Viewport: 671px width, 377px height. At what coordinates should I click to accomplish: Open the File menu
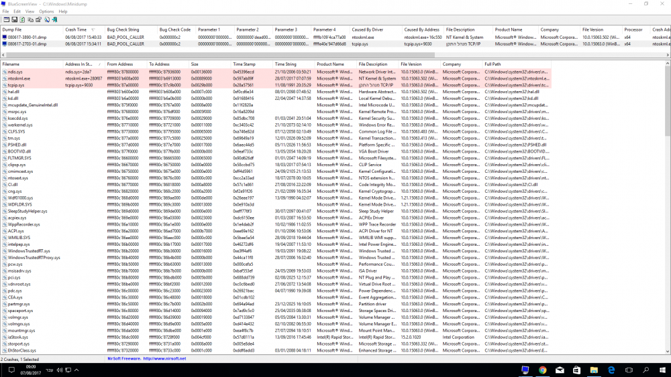[5, 11]
